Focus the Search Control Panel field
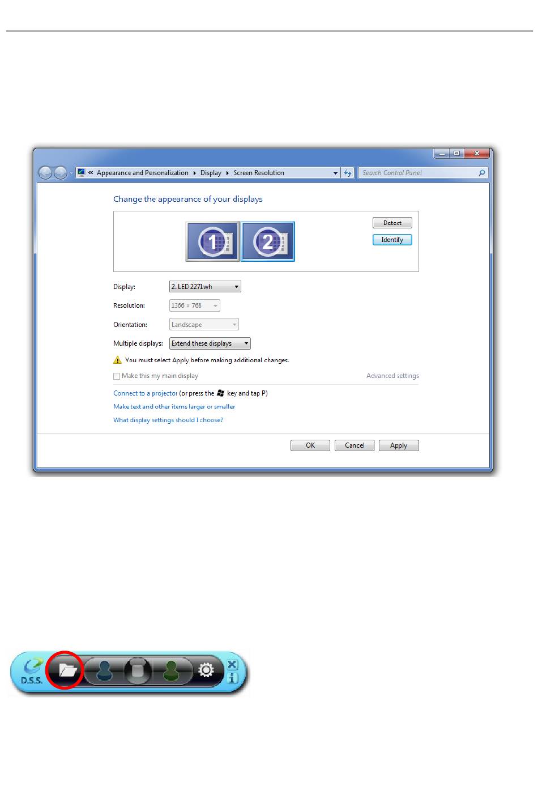This screenshot has height=786, width=538. [x=423, y=173]
